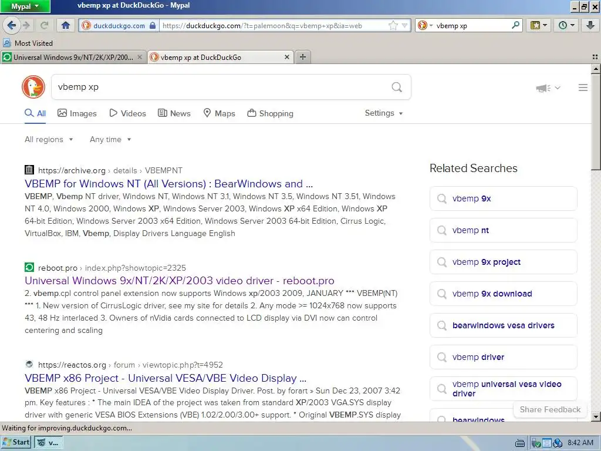
Task: Click the 8:42 AM clock
Action: (x=580, y=443)
